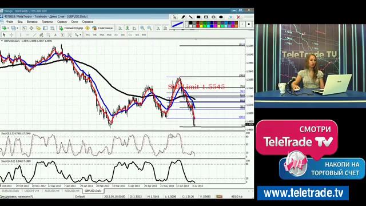This screenshot has height=206, width=366.
Task: Pick the bright blue color swatch
Action: (212, 26)
